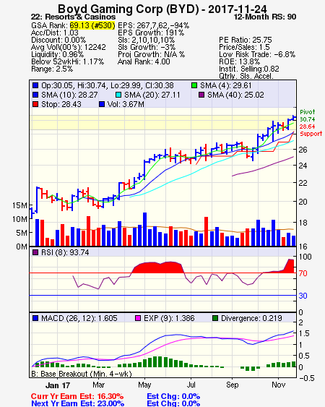Click the 'Sls: 2,10,10,10%' line
Image resolution: width=325 pixels, height=407 pixels.
147,40
